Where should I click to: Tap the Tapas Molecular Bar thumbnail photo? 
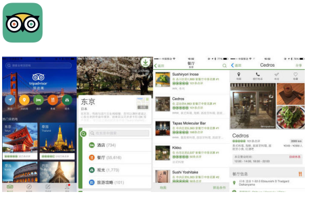click(x=162, y=129)
